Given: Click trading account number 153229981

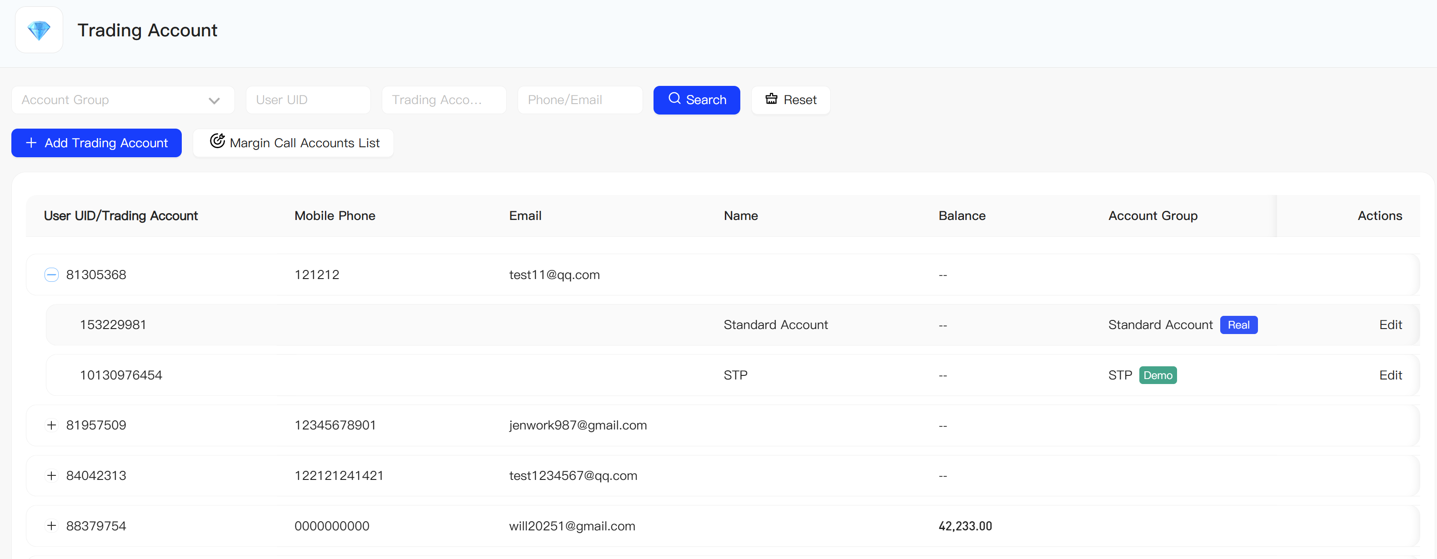Looking at the screenshot, I should tap(113, 324).
